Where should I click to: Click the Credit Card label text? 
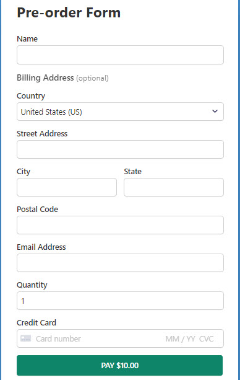(x=36, y=322)
